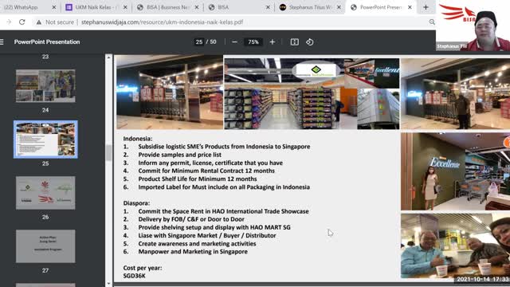Click the address bar search magnifier icon
510x287 pixels.
pyautogui.click(x=432, y=22)
